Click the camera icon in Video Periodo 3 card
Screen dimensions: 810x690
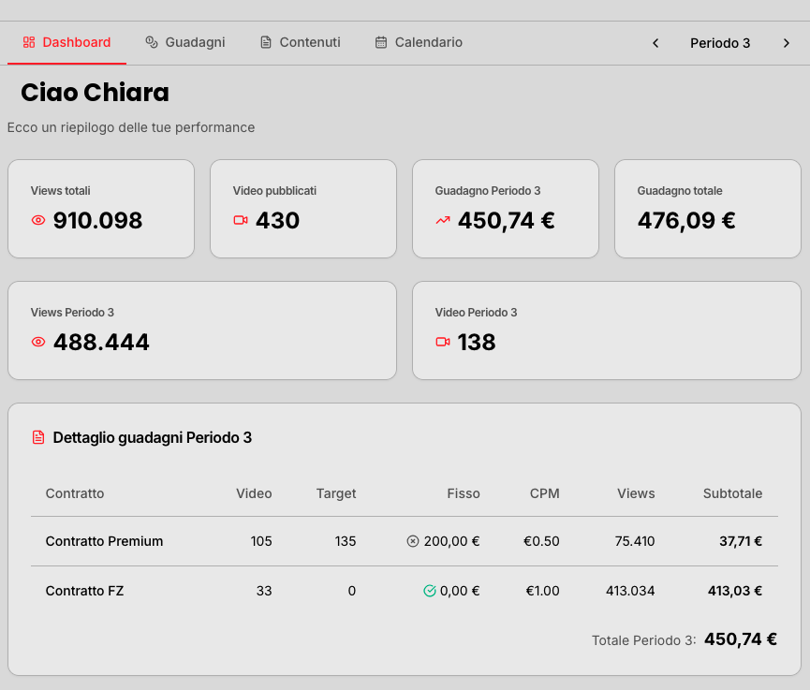tap(443, 342)
